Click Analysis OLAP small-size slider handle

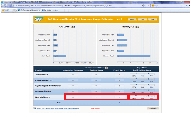(136, 73)
